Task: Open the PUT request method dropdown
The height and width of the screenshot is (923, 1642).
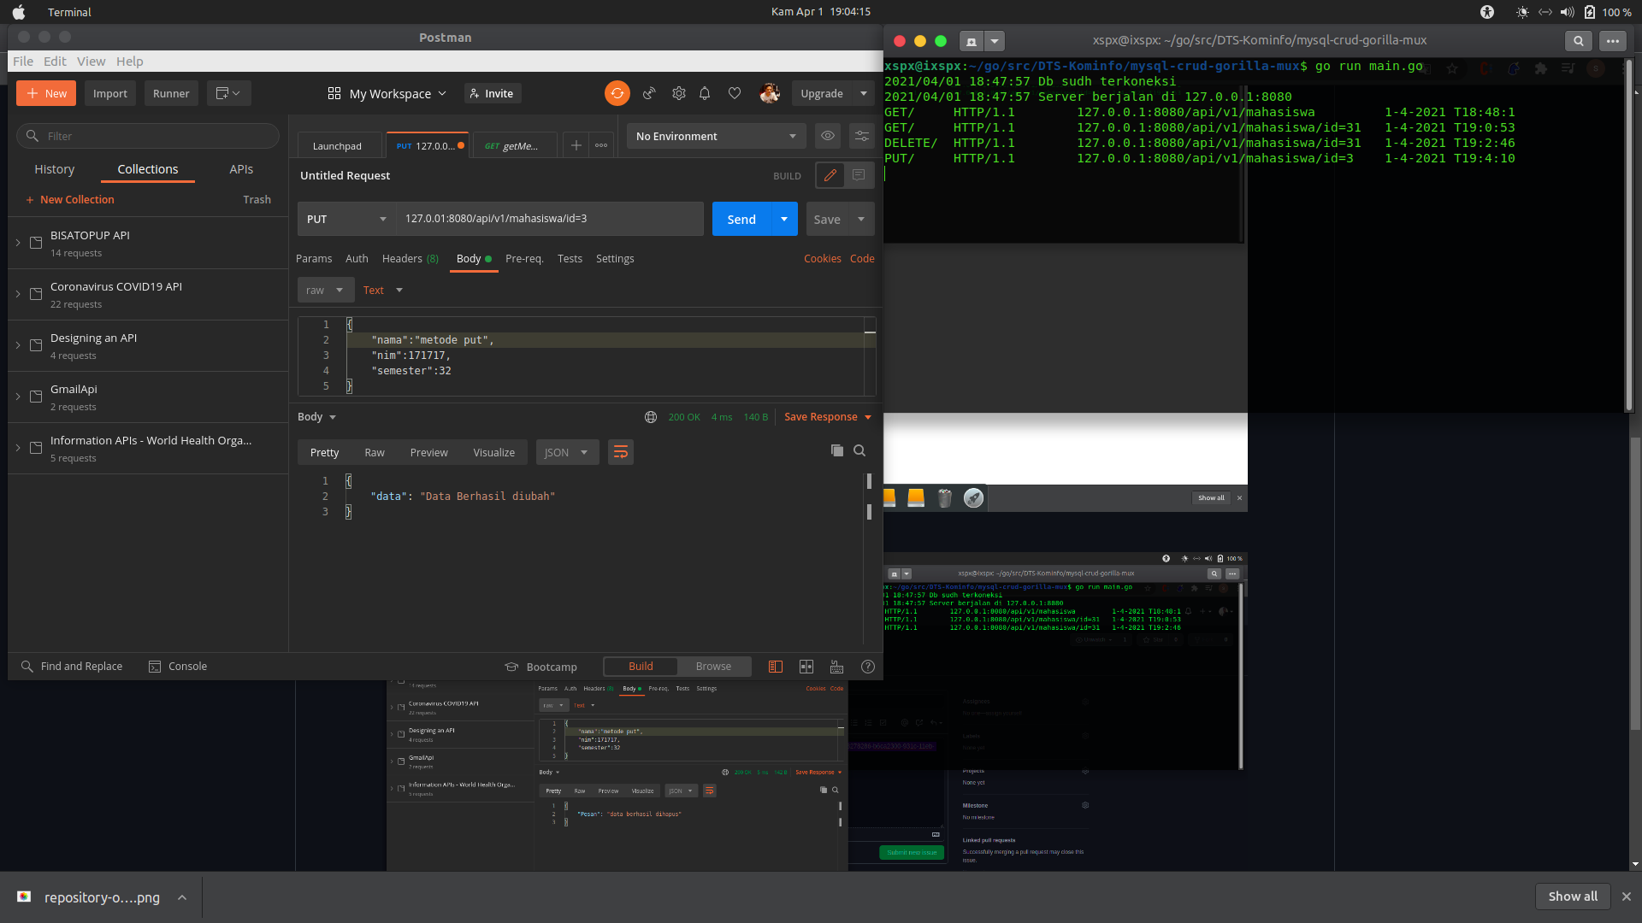Action: [346, 219]
